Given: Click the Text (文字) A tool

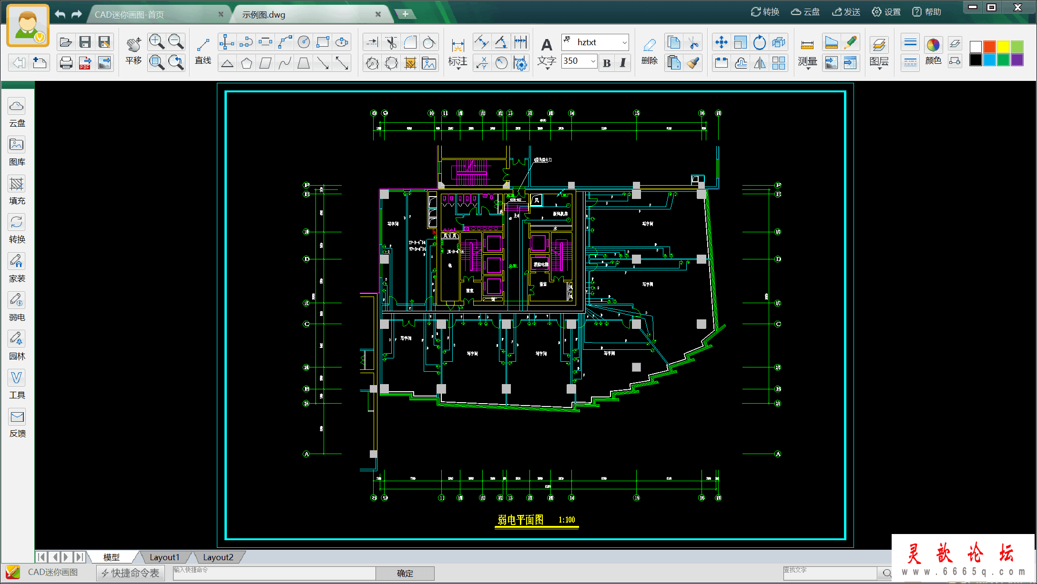Looking at the screenshot, I should point(547,52).
